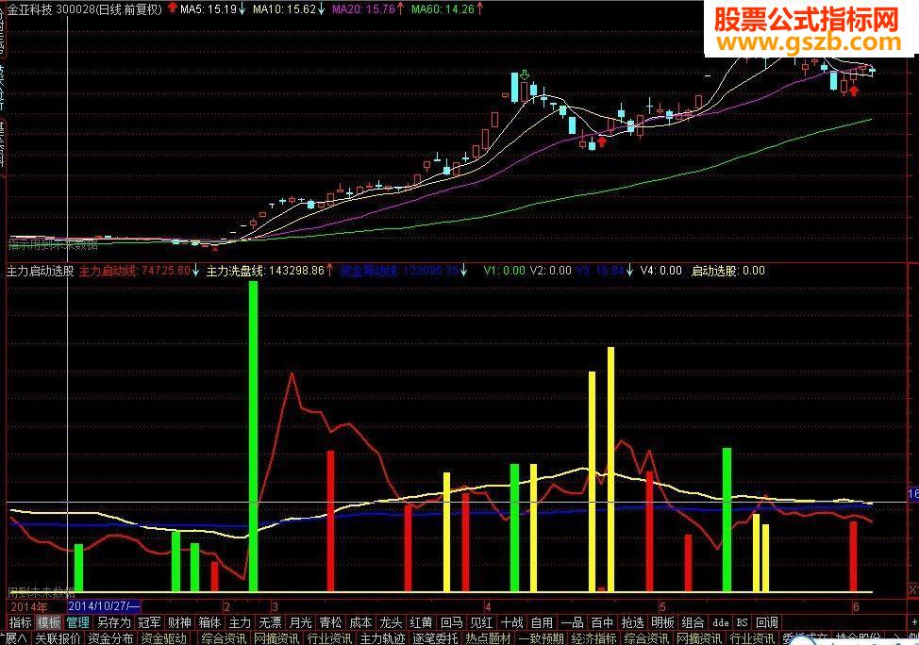The height and width of the screenshot is (645, 919).
Task: Click the MA5: 15.19 value
Action: [x=209, y=8]
